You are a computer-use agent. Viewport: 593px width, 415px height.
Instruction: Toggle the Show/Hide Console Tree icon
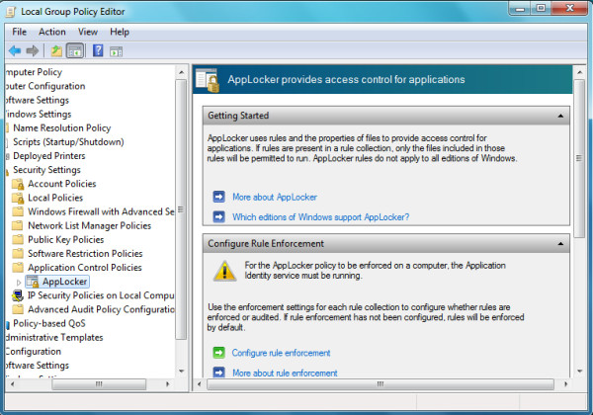coord(75,50)
